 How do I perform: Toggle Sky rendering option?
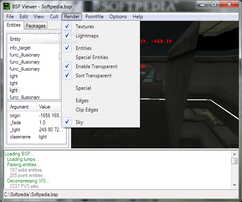tap(101, 122)
